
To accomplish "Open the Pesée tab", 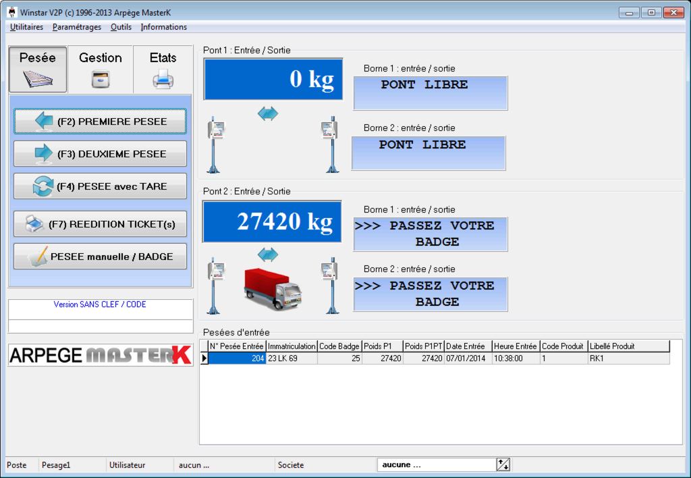I will [38, 70].
